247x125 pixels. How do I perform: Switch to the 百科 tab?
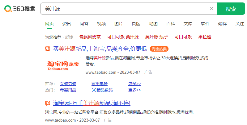tap(171, 24)
